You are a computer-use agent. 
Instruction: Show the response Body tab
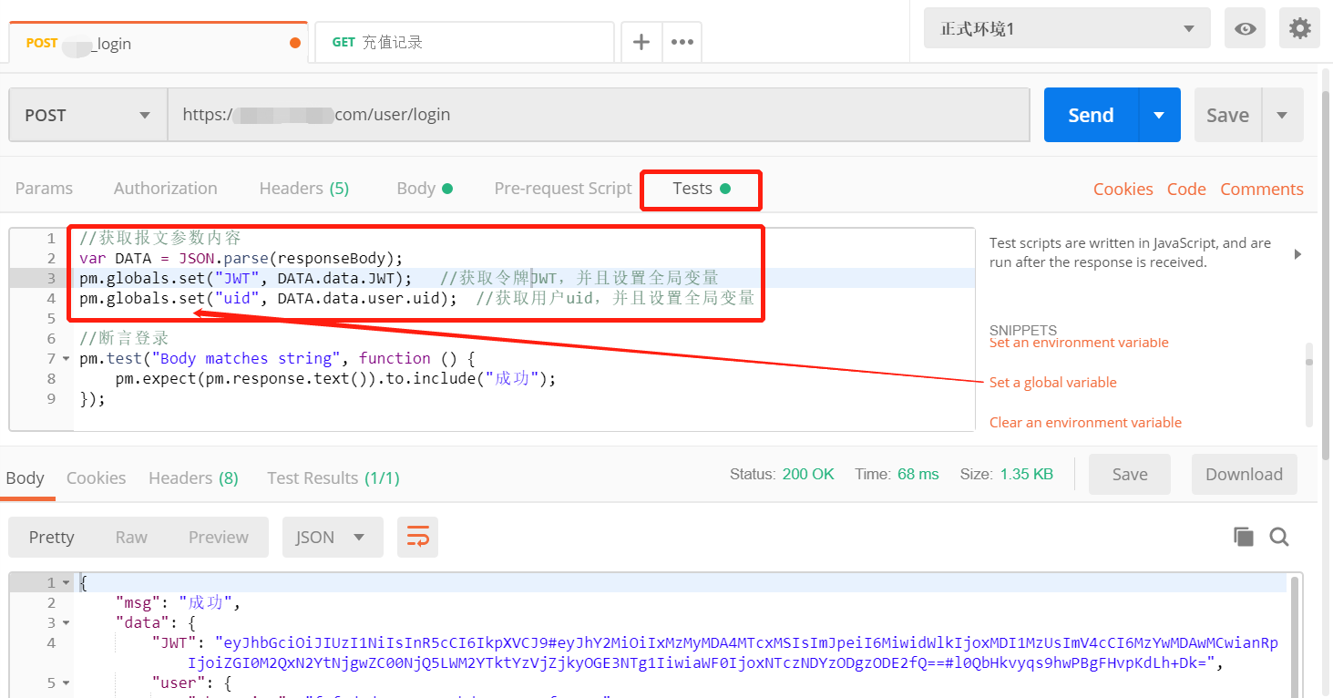tap(26, 477)
